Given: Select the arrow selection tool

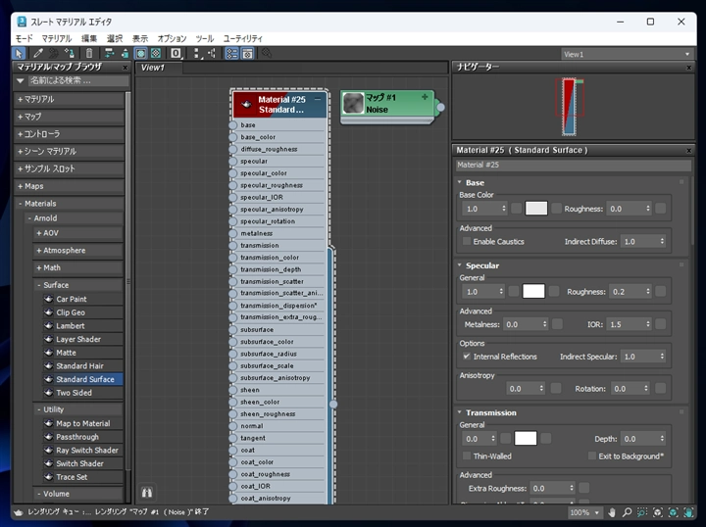Looking at the screenshot, I should coord(19,54).
